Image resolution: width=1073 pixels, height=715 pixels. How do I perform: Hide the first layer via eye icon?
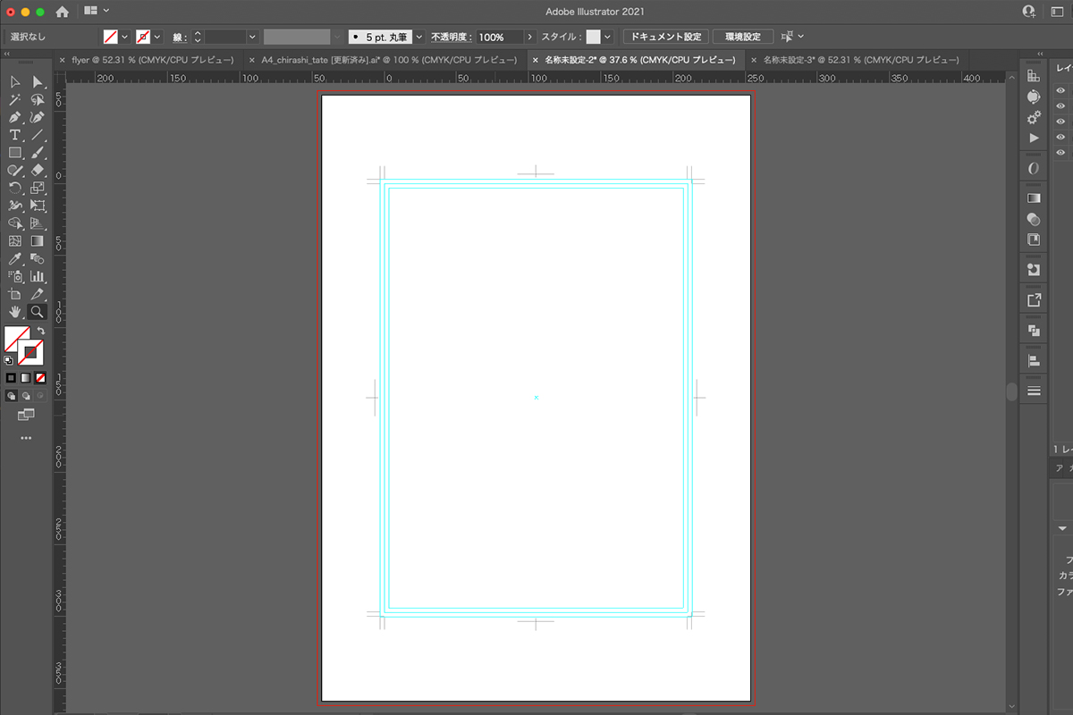[1060, 90]
